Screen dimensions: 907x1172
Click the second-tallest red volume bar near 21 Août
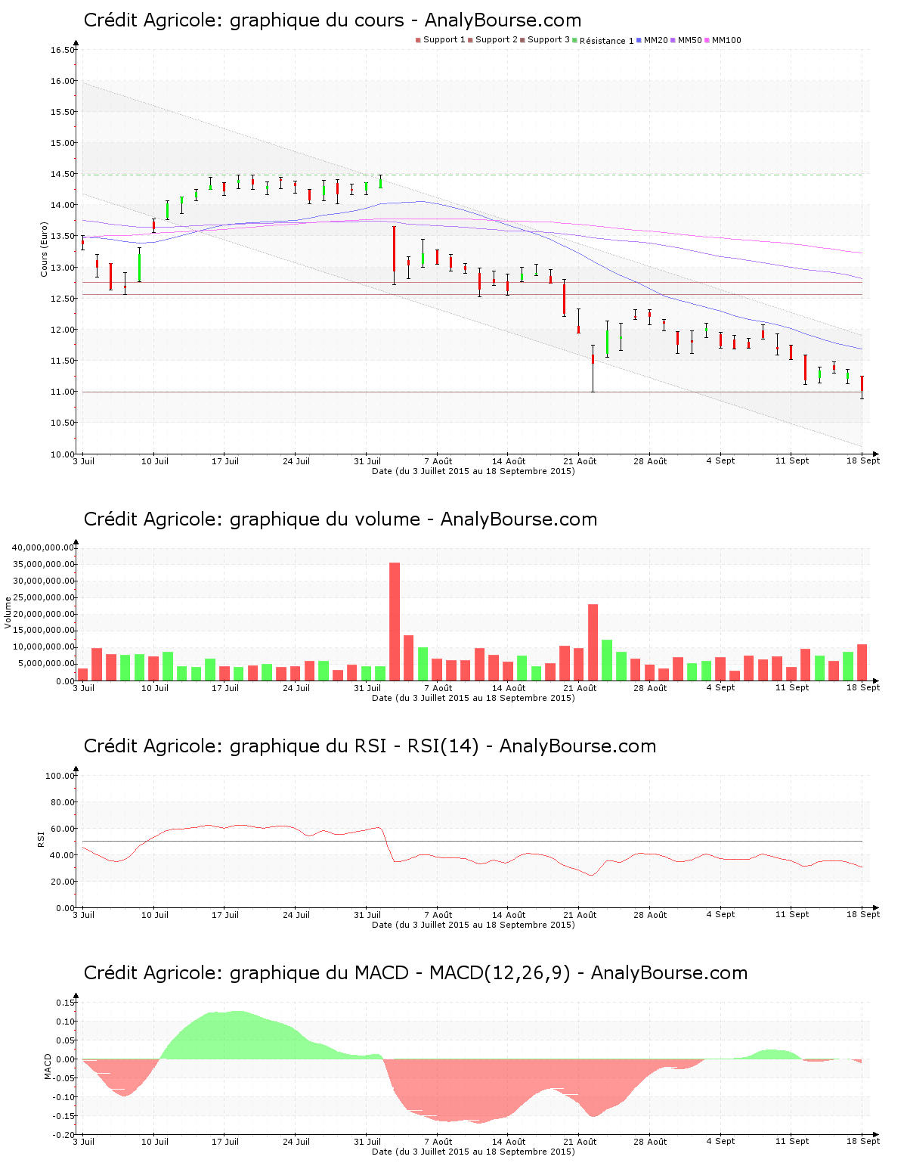pos(593,643)
